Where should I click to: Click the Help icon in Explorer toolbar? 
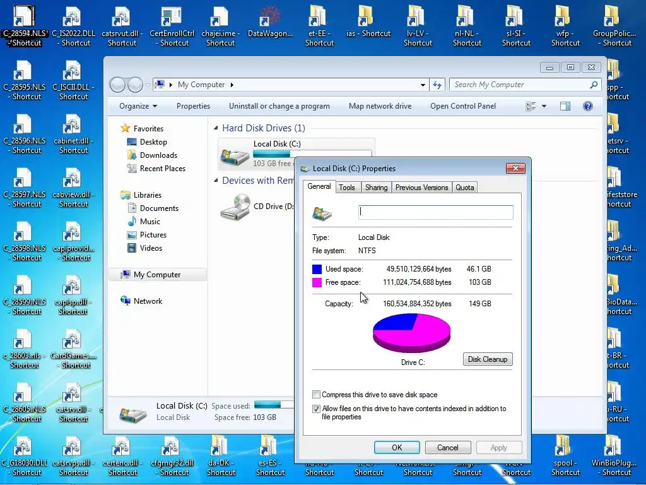[x=588, y=106]
